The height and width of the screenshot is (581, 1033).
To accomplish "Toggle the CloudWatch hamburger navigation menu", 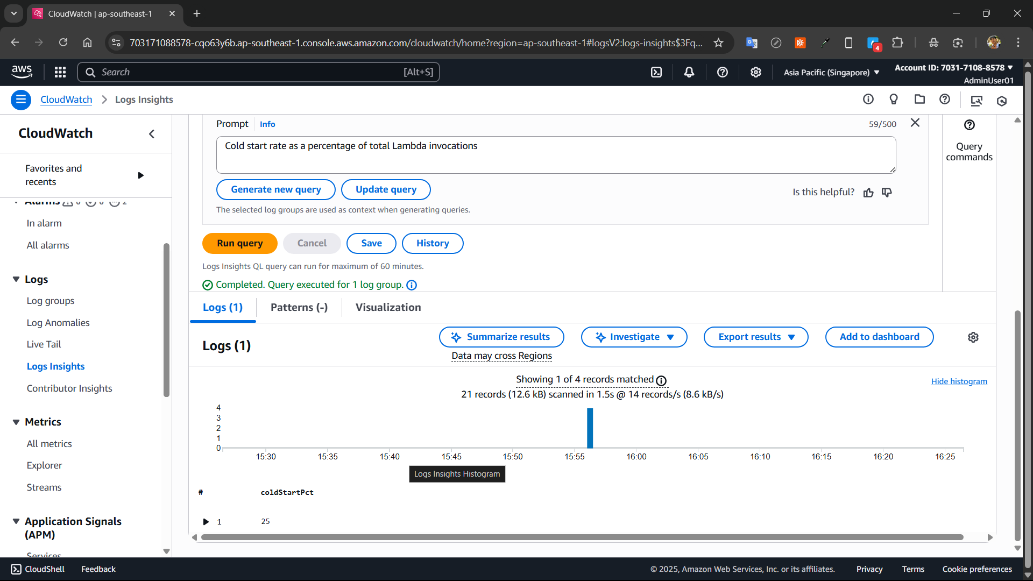I will point(21,100).
